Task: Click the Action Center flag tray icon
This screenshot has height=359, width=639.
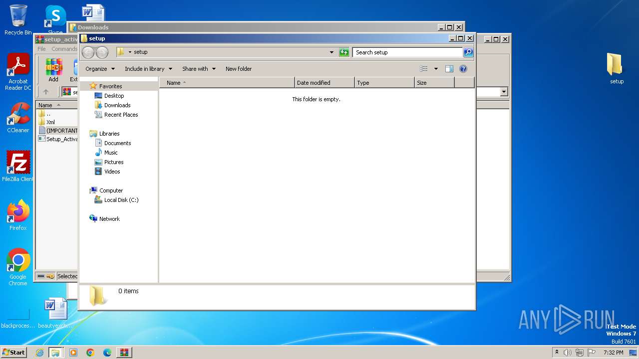Action: point(592,353)
